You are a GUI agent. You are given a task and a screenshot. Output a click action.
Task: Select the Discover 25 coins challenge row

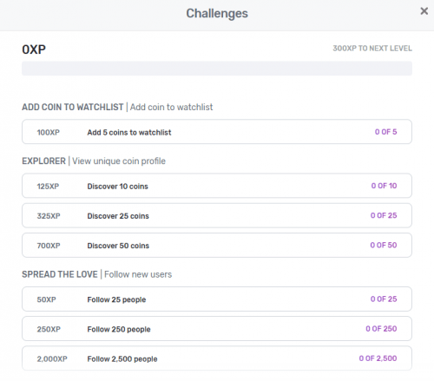point(217,215)
